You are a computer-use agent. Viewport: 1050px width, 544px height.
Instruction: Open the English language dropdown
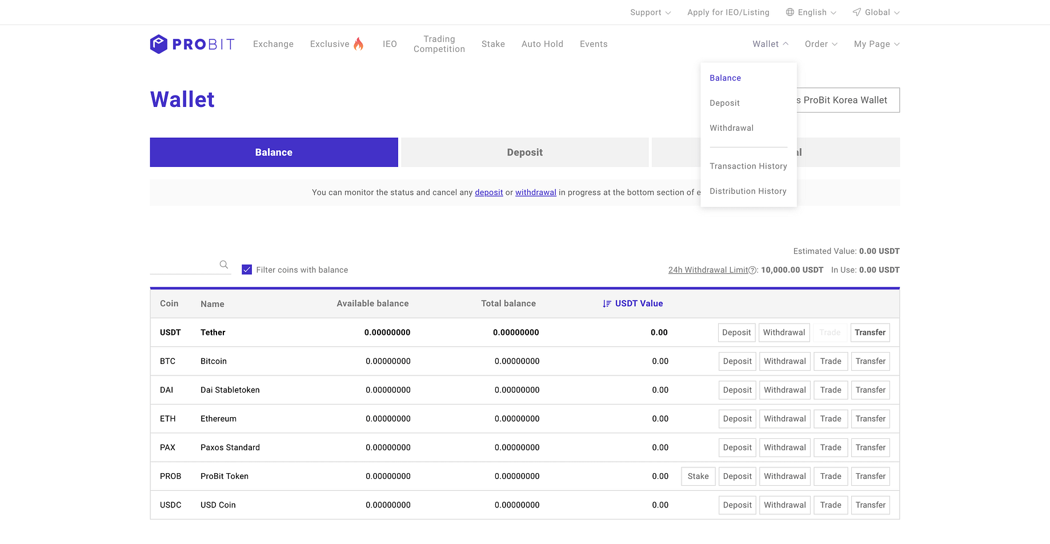click(811, 12)
